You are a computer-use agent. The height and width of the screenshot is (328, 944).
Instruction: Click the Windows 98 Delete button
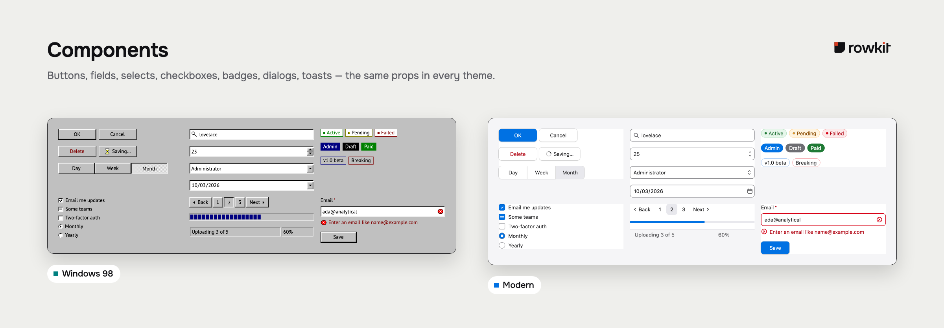(x=77, y=151)
